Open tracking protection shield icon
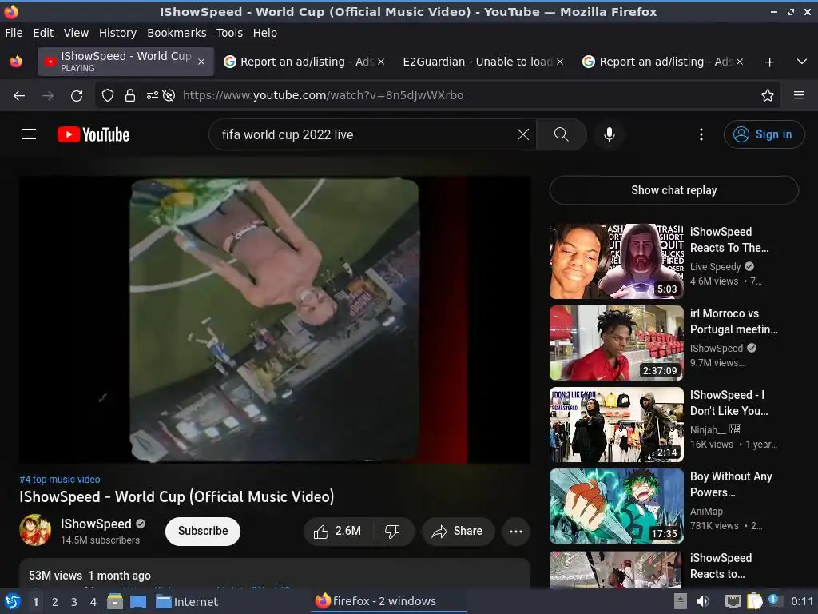 (108, 96)
